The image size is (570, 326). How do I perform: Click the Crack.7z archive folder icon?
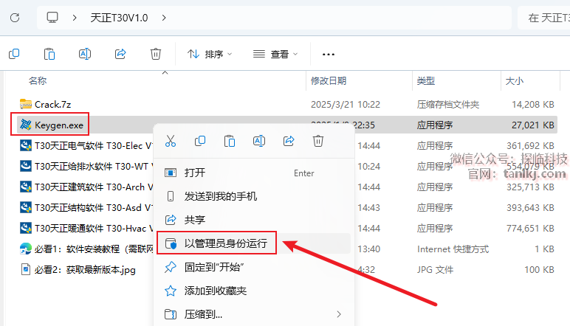25,104
